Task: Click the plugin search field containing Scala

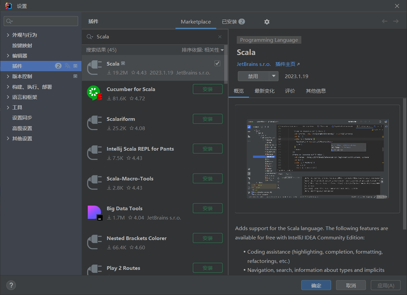Action: tap(155, 37)
